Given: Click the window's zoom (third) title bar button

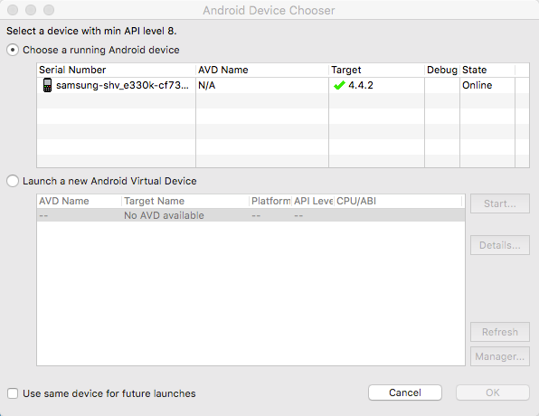Looking at the screenshot, I should tap(49, 10).
